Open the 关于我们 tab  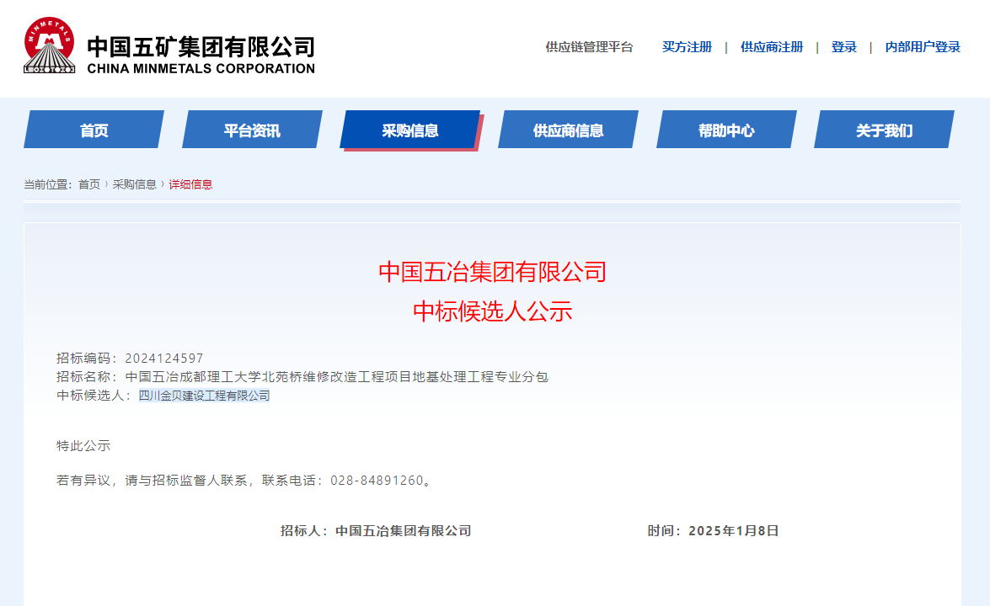click(884, 130)
